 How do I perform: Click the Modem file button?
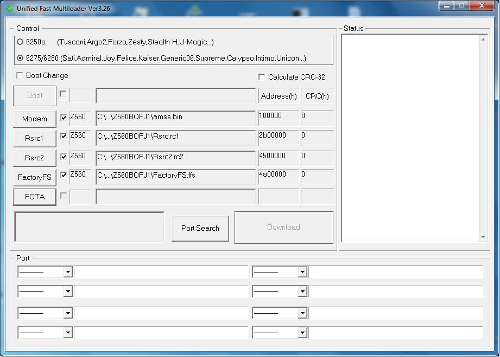[35, 119]
